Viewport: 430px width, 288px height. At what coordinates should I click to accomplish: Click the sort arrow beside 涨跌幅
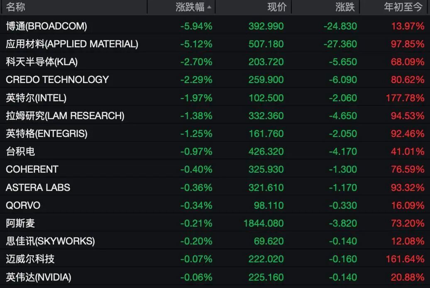click(x=209, y=7)
